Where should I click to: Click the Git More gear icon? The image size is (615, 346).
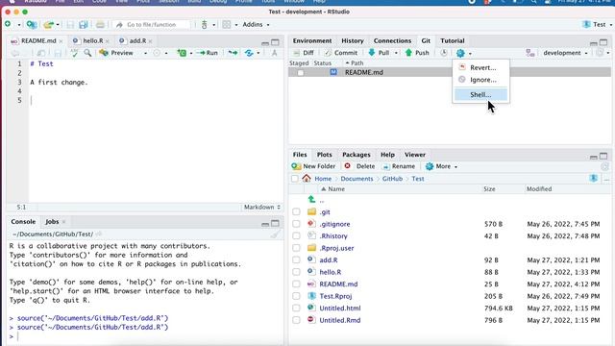460,53
